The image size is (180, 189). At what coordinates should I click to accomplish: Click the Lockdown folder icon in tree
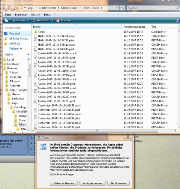pos(9,99)
